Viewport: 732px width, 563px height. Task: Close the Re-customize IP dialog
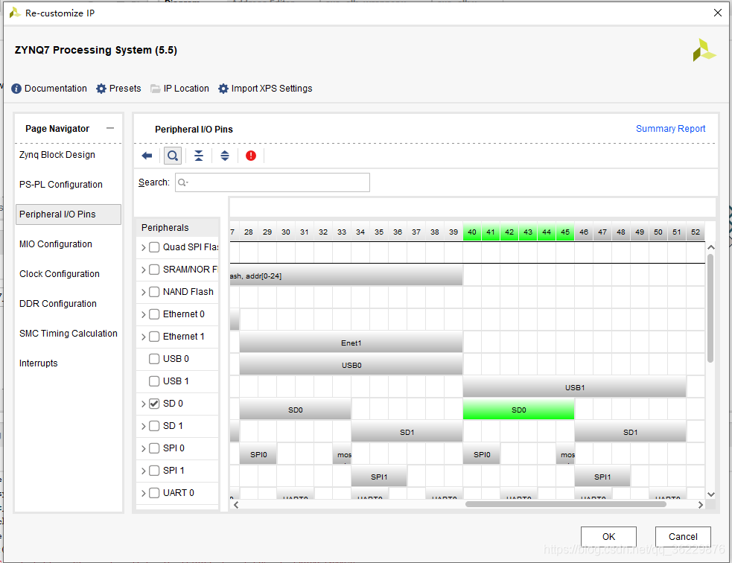718,13
